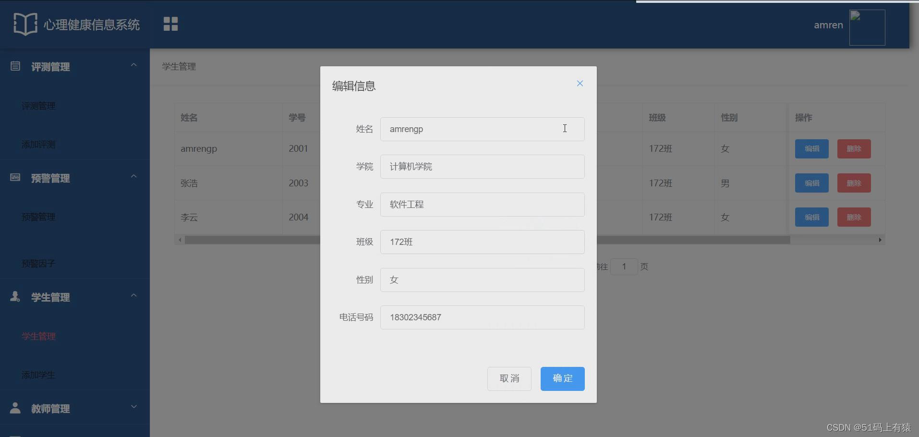Open the amren user avatar image
The width and height of the screenshot is (919, 437).
tap(867, 27)
